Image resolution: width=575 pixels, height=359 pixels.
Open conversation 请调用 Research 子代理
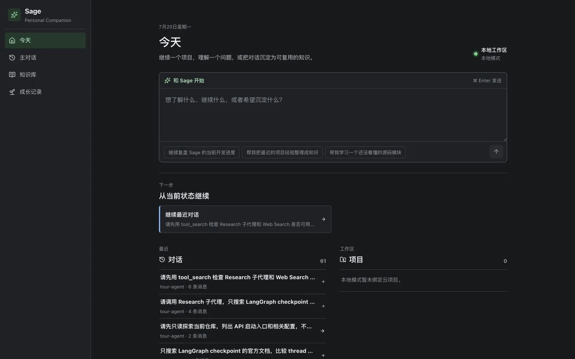[242, 306]
